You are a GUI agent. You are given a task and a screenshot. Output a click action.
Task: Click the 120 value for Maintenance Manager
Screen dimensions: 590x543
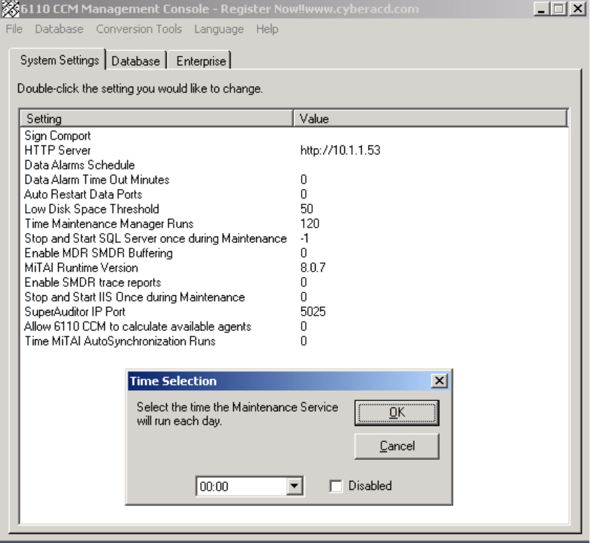coord(310,224)
